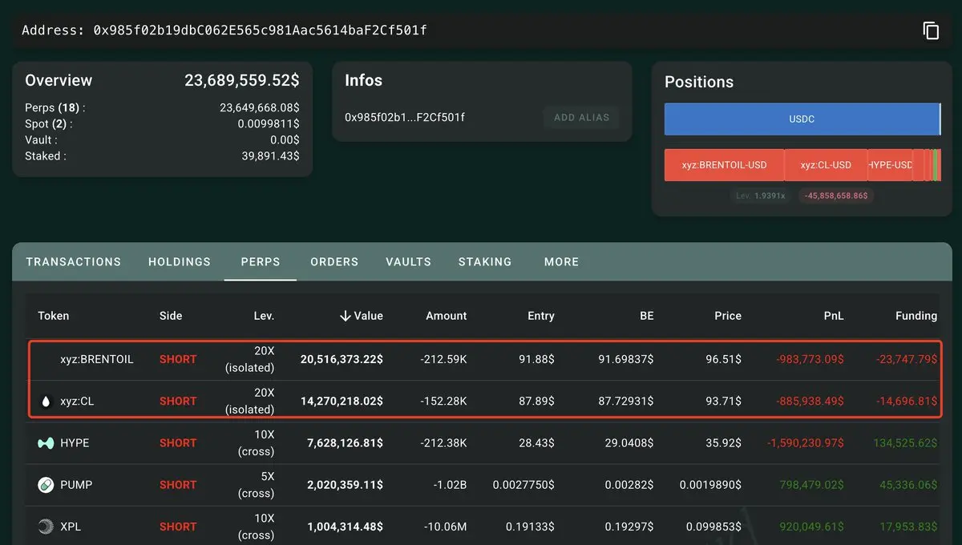This screenshot has height=545, width=962.
Task: Sort table by Price column header
Action: [x=728, y=316]
